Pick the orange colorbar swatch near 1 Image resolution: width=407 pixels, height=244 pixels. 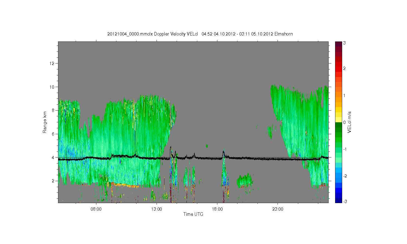coord(338,94)
